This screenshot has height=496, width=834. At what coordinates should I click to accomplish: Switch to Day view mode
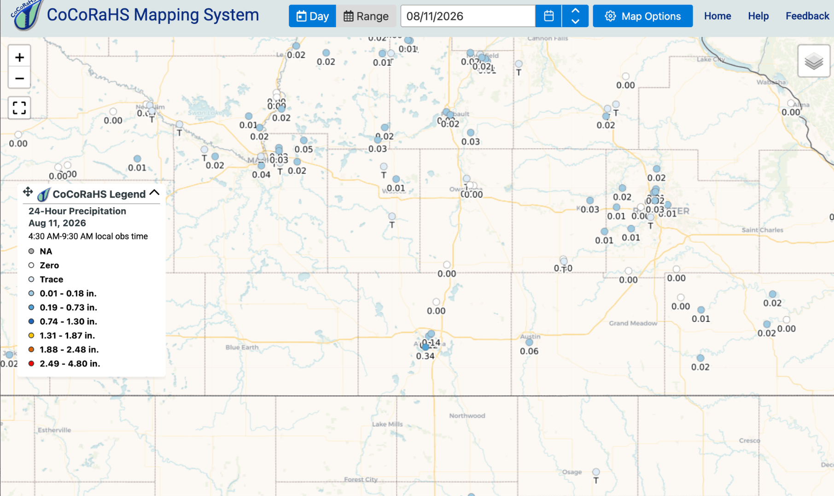313,16
